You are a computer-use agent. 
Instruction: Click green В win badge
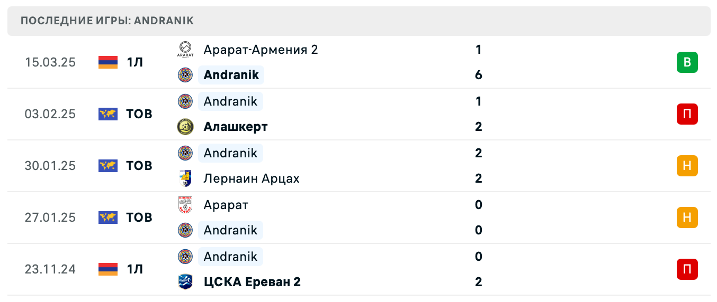pos(687,62)
